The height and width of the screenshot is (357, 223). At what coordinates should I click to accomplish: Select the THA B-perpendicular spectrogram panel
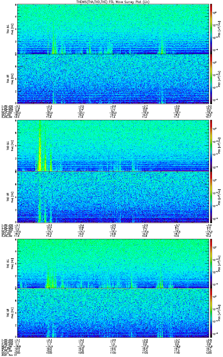tap(114, 29)
